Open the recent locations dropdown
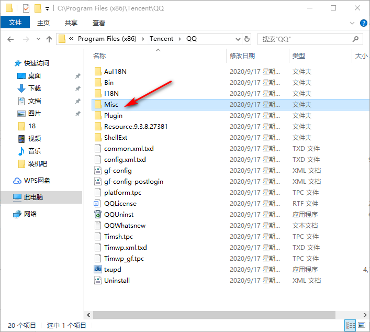Viewport: 370px width, 332px height. coord(38,39)
